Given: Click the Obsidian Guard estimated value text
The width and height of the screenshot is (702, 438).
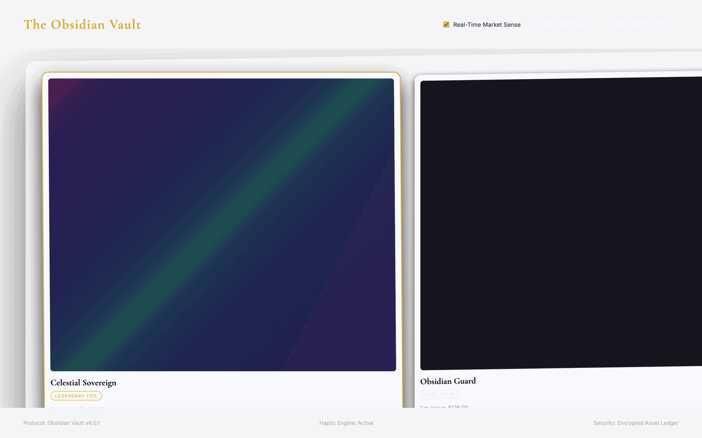Looking at the screenshot, I should 444,407.
